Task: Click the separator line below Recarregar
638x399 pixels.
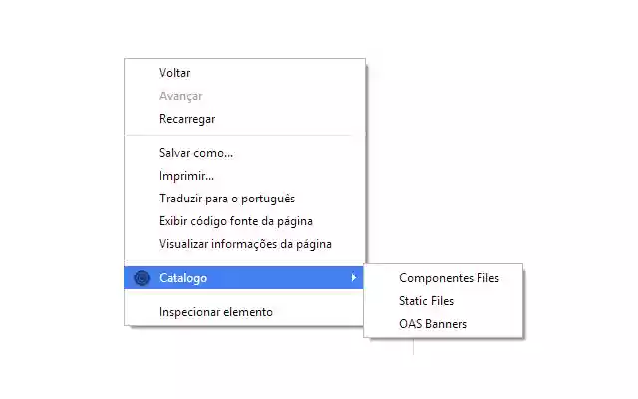Action: [x=244, y=136]
